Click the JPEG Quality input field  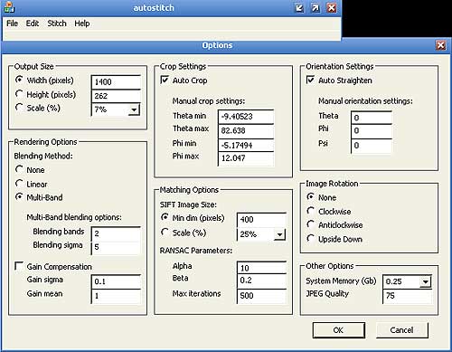pos(407,296)
